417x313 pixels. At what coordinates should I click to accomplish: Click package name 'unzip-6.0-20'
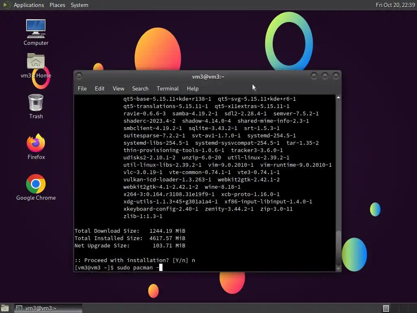(x=202, y=158)
